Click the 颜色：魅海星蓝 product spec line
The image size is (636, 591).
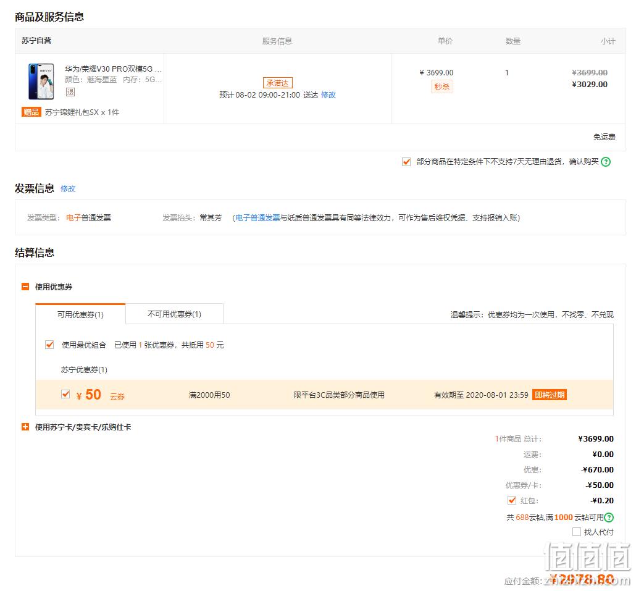click(x=91, y=80)
